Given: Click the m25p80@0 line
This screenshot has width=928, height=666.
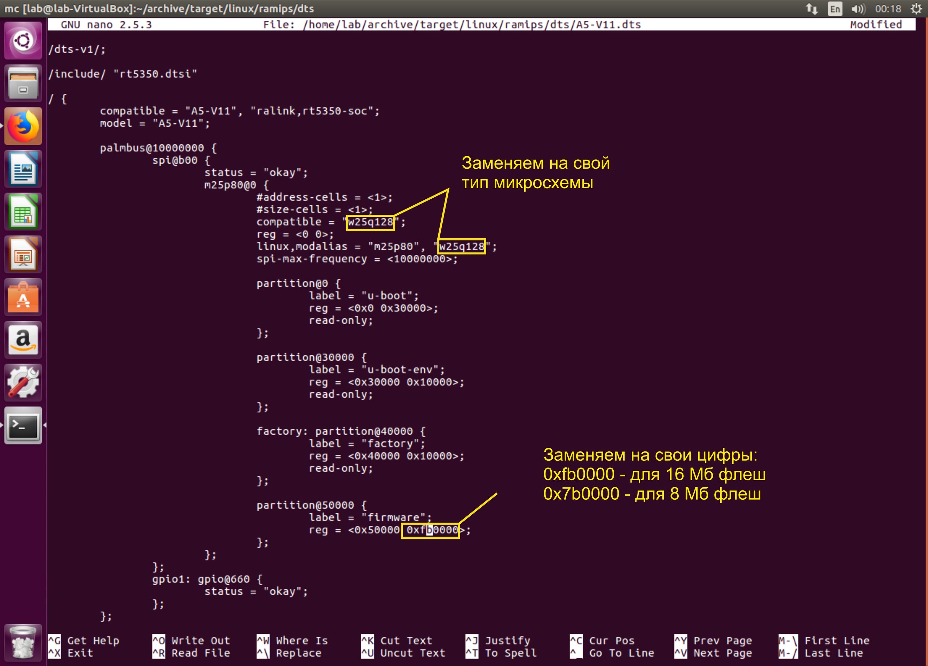Looking at the screenshot, I should [x=236, y=185].
